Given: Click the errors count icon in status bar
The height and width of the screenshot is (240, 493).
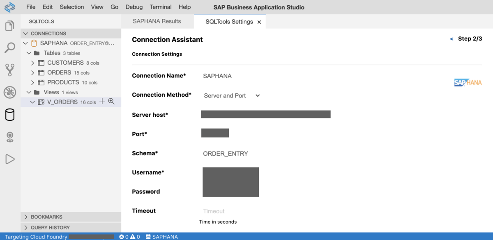Looking at the screenshot, I should pos(122,237).
